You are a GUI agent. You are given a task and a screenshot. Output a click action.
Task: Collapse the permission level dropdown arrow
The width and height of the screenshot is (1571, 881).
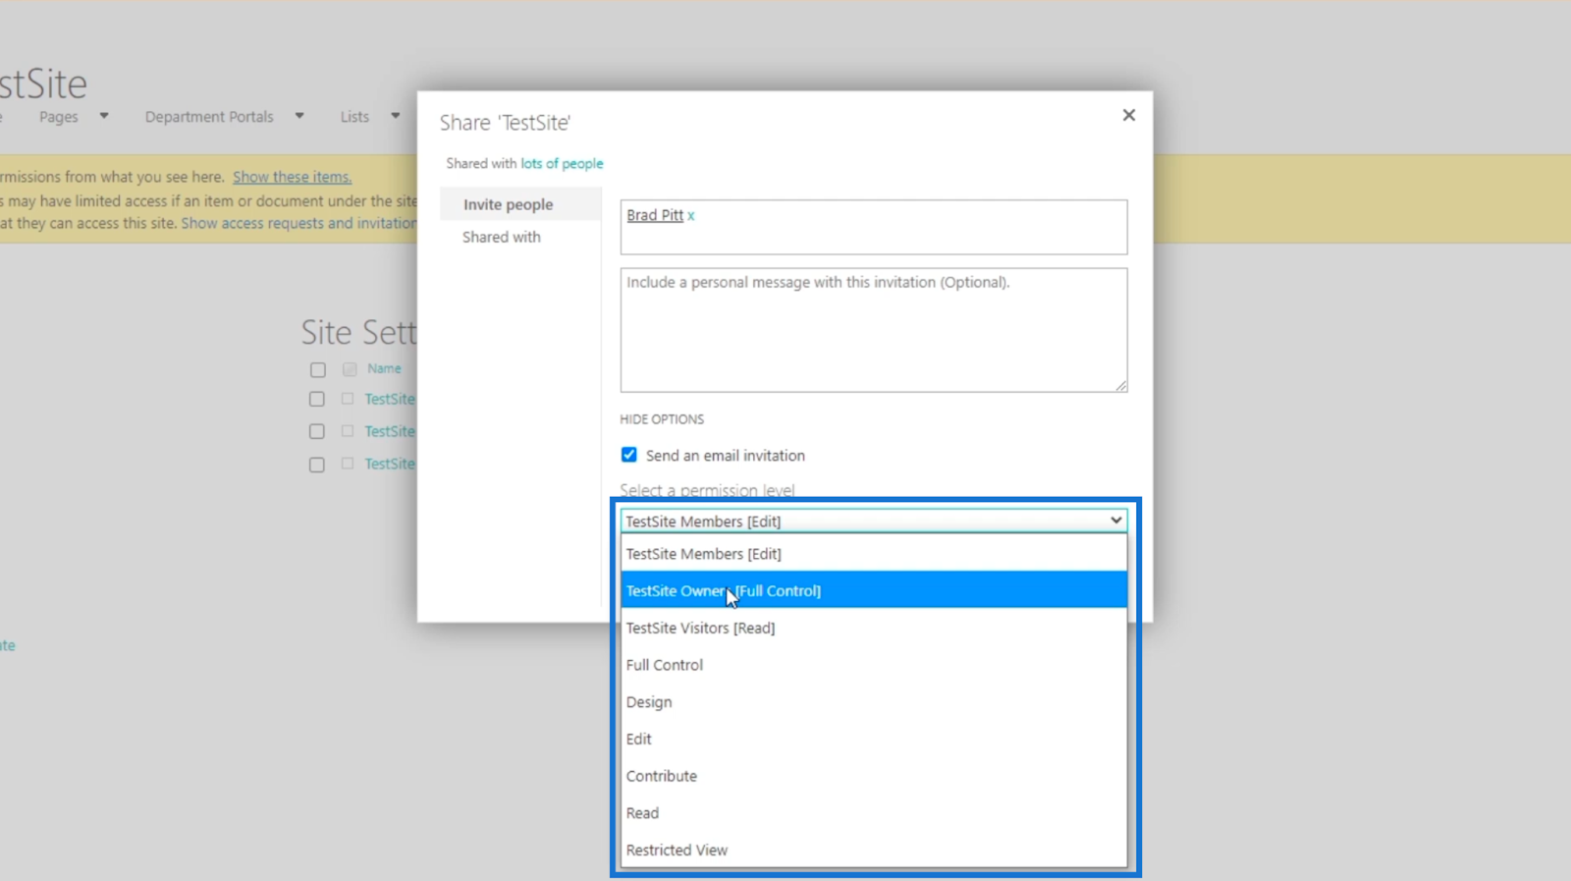[1115, 521]
